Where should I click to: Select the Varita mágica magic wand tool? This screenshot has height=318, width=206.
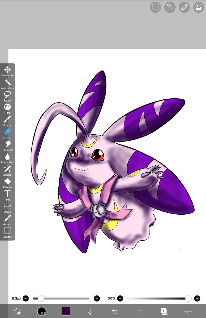pyautogui.click(x=7, y=84)
